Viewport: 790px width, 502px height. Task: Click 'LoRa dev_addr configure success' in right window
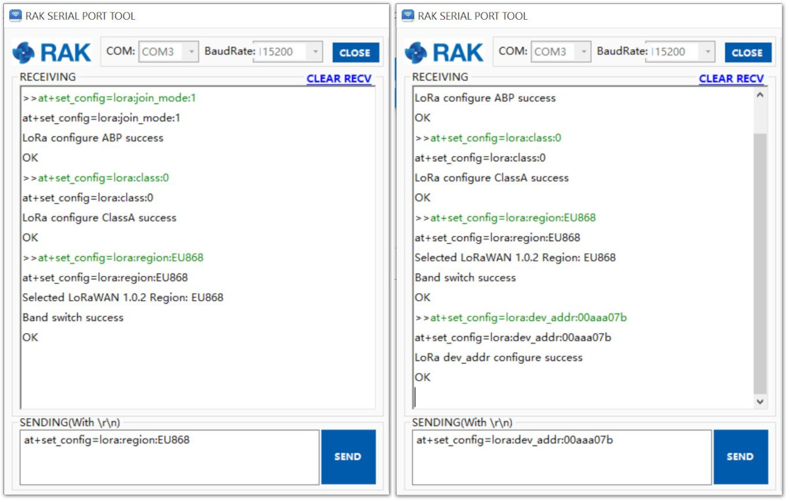click(x=498, y=358)
